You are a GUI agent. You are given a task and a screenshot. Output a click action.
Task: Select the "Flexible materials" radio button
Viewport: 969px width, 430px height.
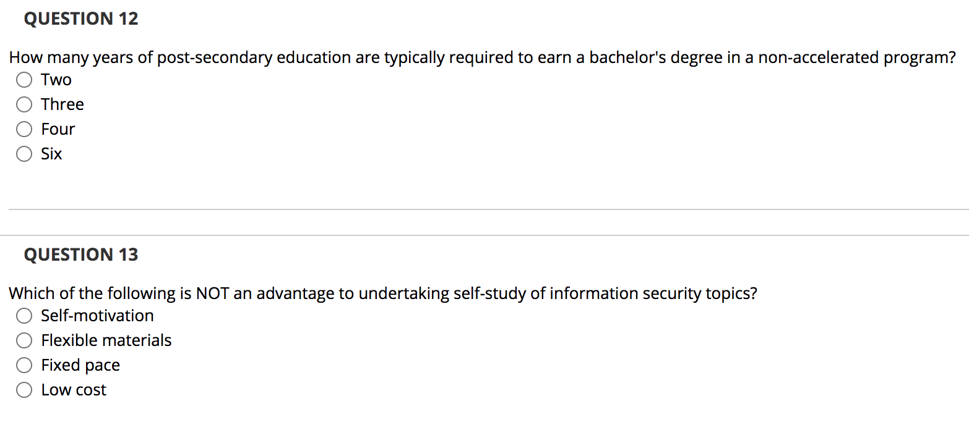coord(24,340)
